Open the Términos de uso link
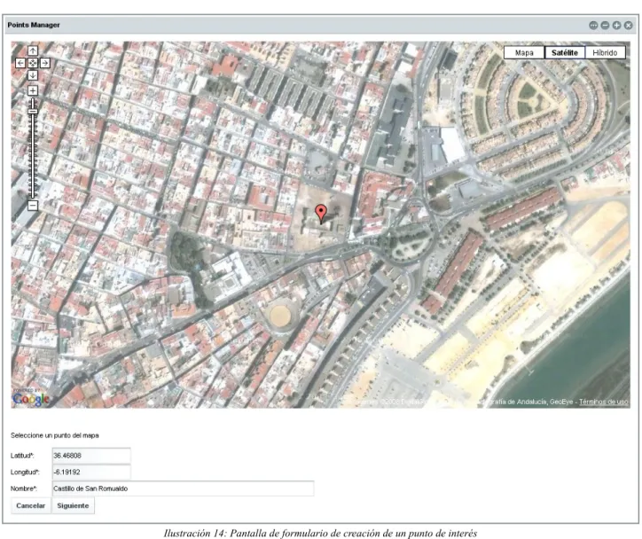Viewport: 642px width, 539px height. pyautogui.click(x=604, y=402)
